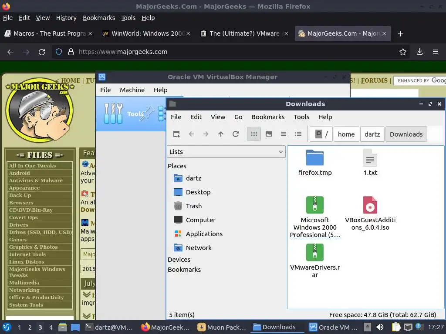This screenshot has width=446, height=334.
Task: Open File menu in VirtualBox Manager
Action: click(x=105, y=90)
